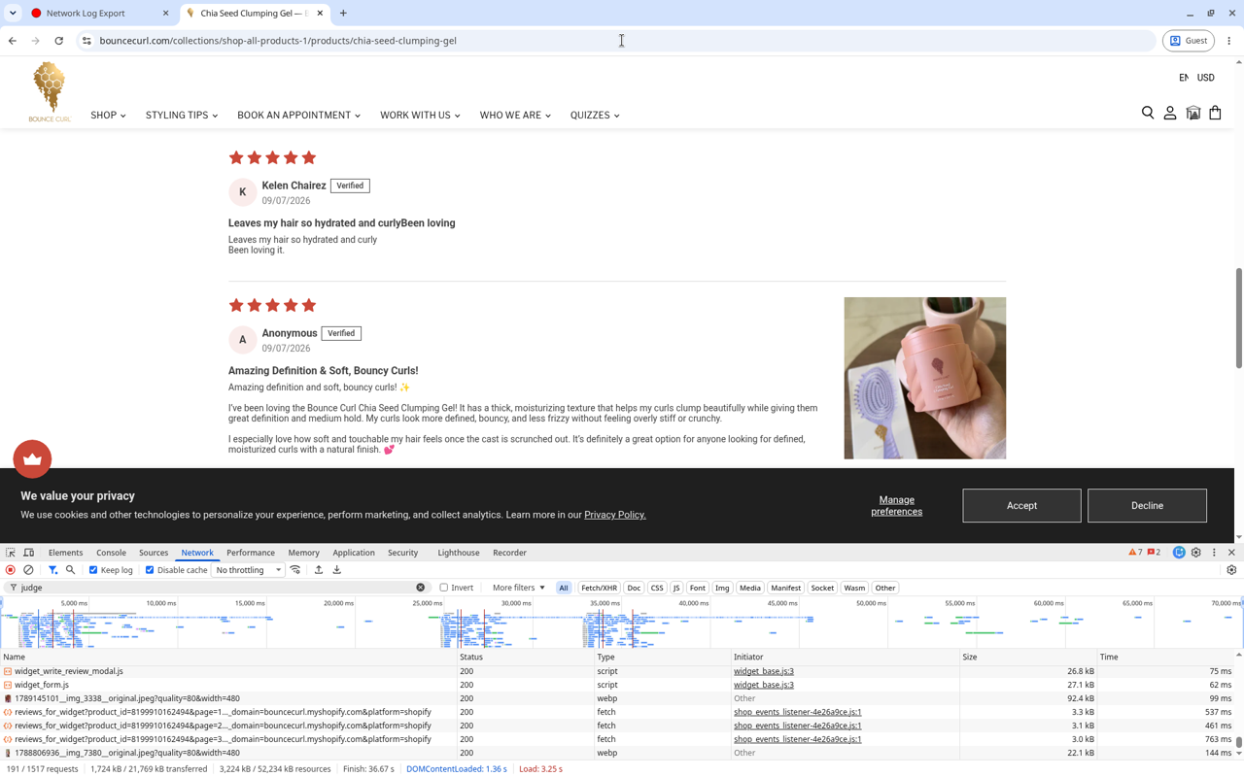Select the inspect element picker icon
This screenshot has height=777, width=1244.
click(11, 553)
